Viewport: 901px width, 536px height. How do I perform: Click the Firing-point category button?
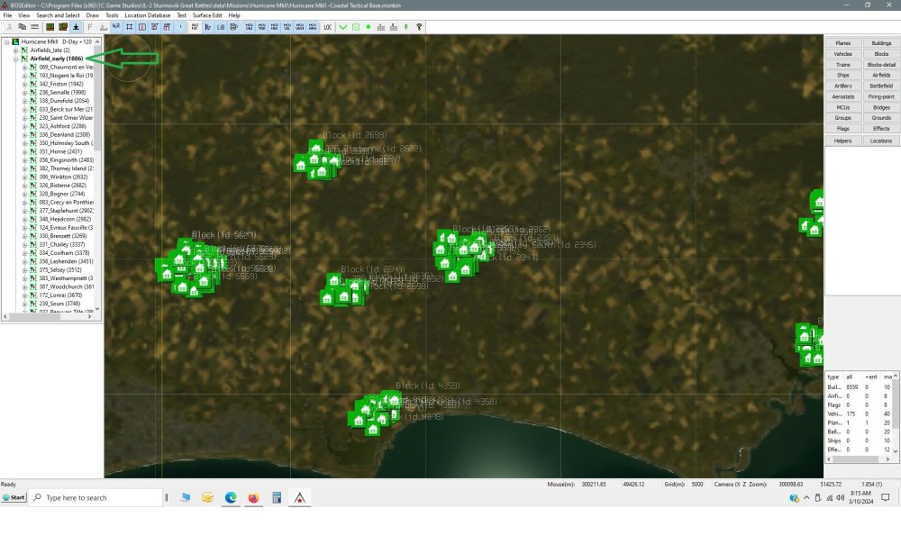point(881,96)
